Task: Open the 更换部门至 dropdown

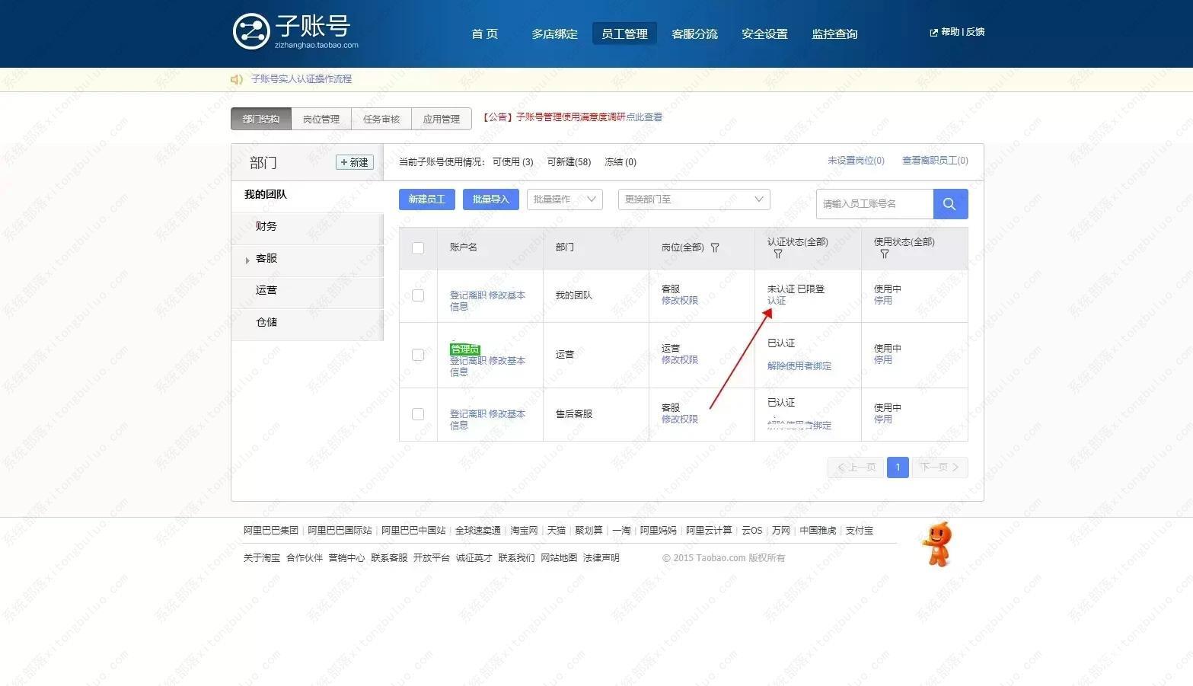Action: click(694, 199)
